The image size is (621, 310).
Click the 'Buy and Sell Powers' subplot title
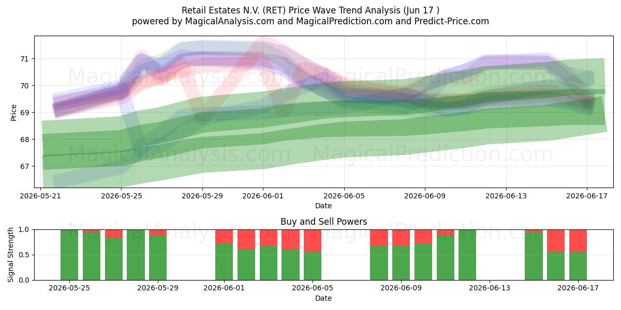324,222
